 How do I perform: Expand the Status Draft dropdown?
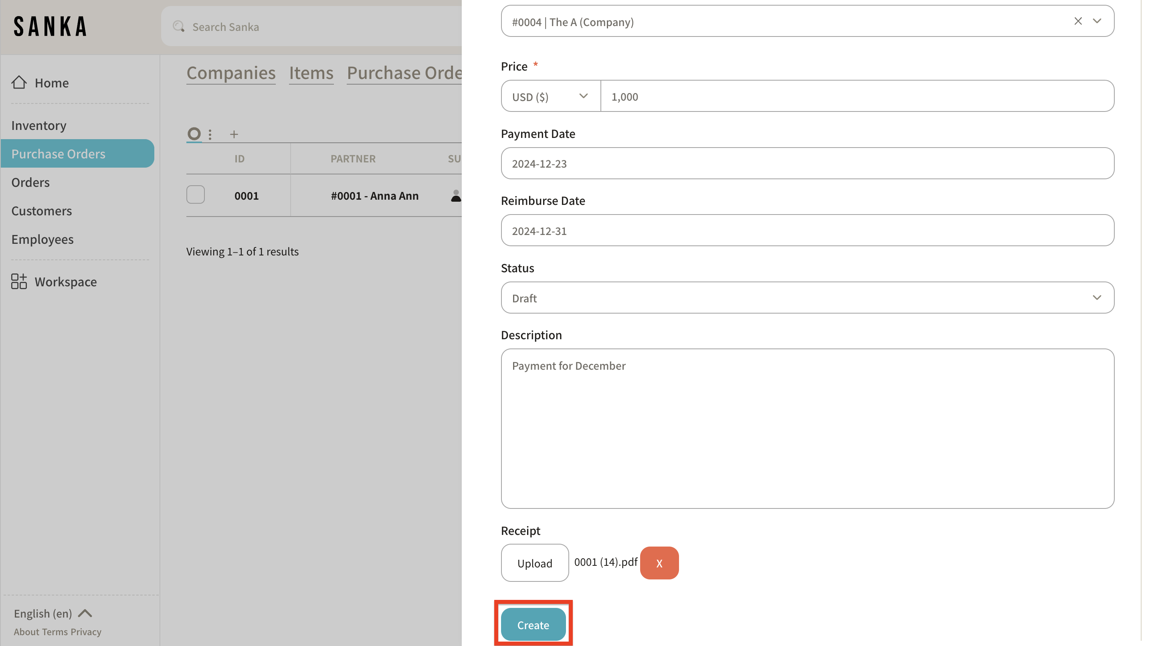point(1097,298)
